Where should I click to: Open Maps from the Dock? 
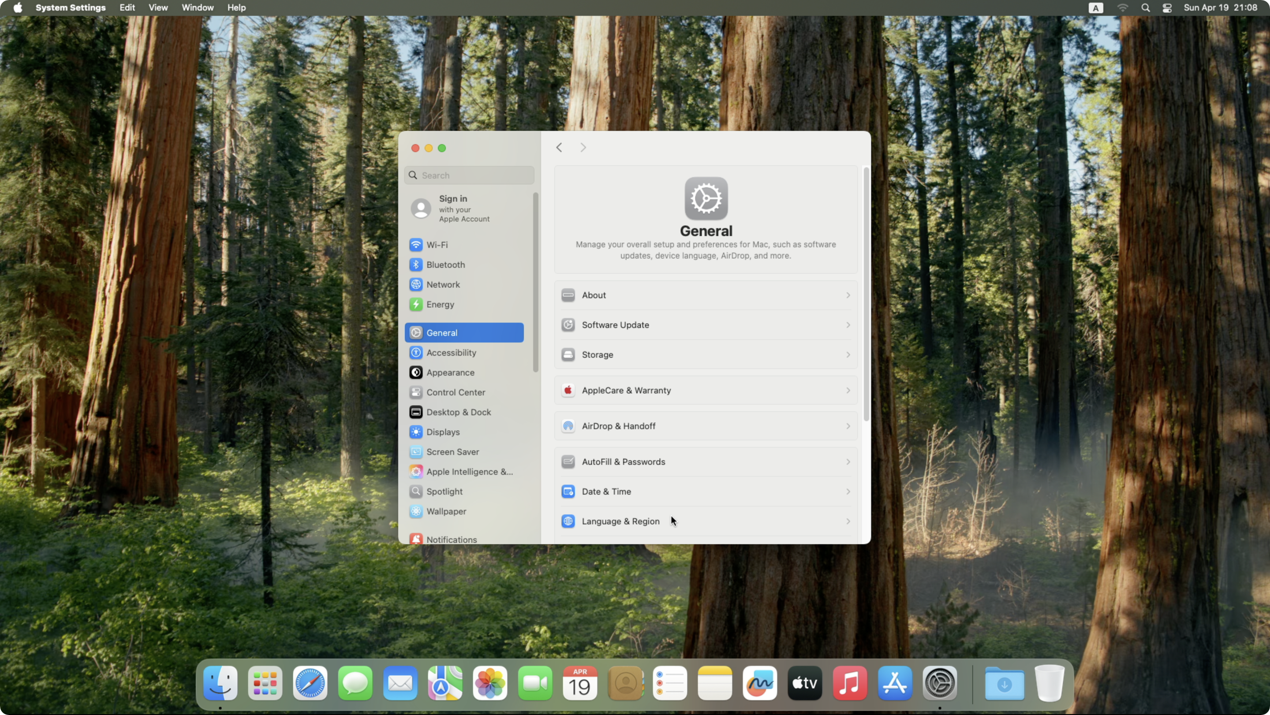click(x=444, y=683)
